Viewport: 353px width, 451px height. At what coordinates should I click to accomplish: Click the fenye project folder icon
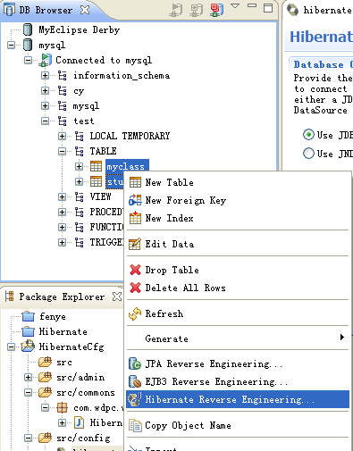coord(28,316)
